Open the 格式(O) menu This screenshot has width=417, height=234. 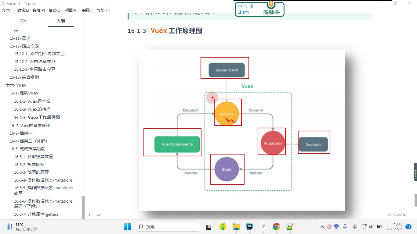55,10
